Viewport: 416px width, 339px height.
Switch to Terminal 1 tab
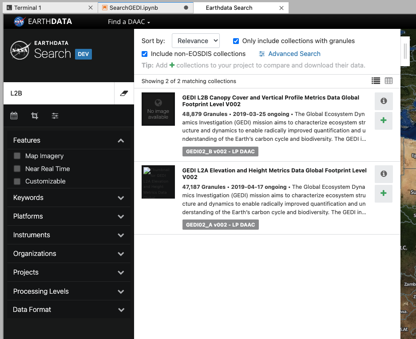pos(50,8)
